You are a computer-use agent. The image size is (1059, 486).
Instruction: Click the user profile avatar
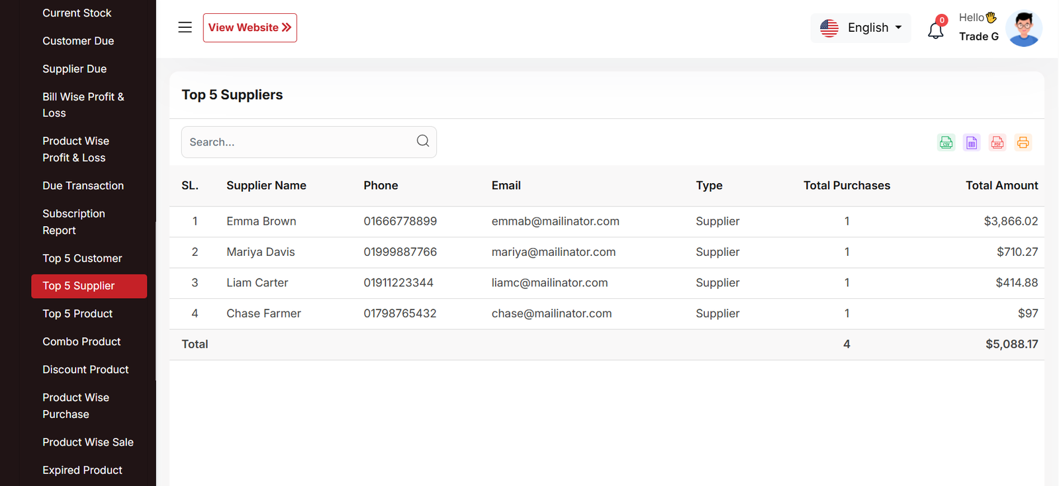tap(1023, 28)
